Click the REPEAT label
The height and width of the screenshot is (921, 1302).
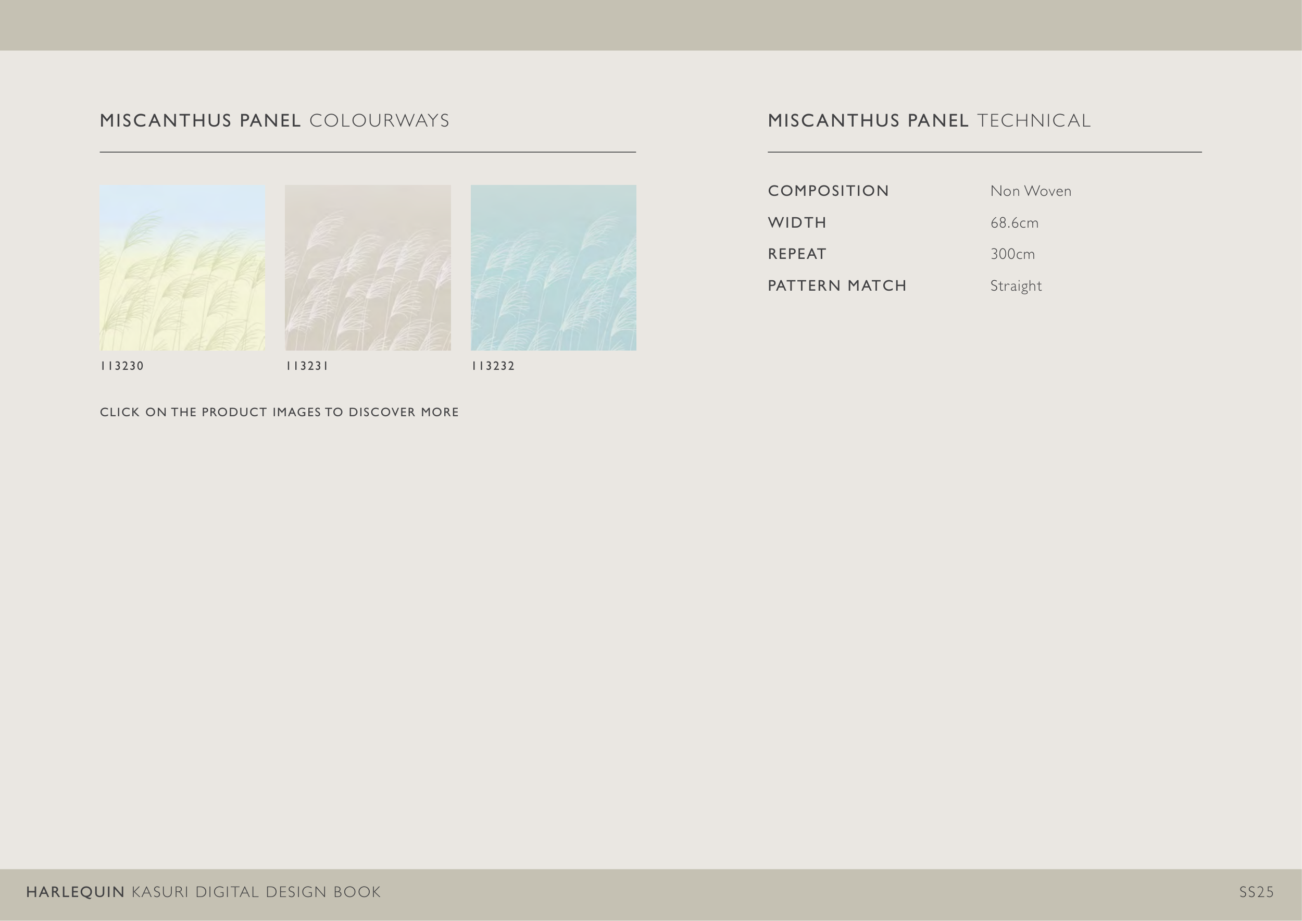797,254
